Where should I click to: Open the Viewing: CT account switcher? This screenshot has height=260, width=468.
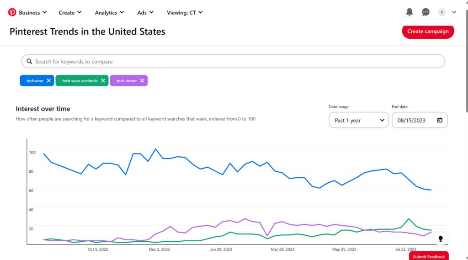pyautogui.click(x=185, y=12)
